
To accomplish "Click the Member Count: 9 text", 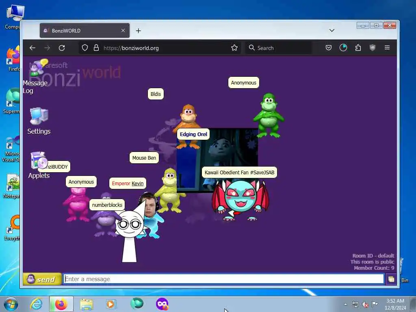I will [374, 268].
